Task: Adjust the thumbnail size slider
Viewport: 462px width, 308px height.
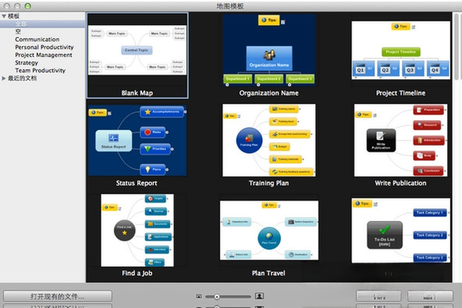Action: (216, 296)
